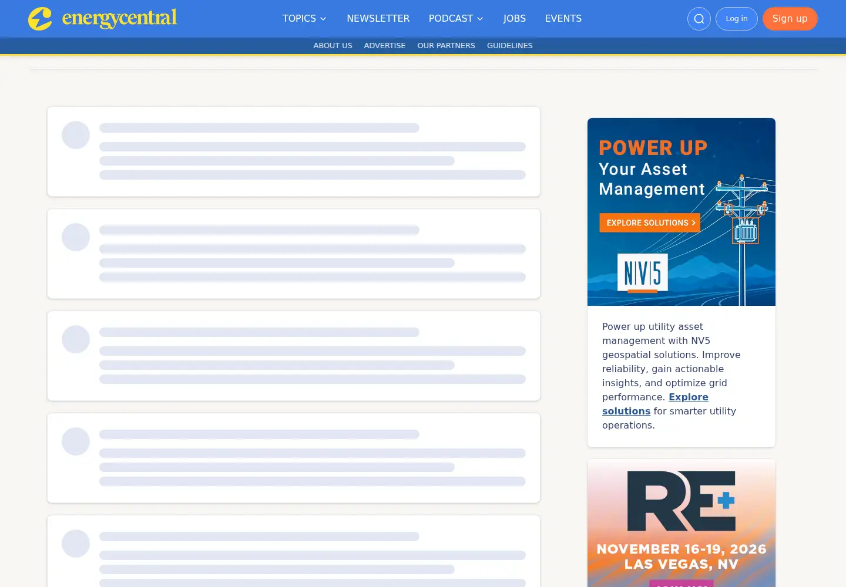Click the Energy Central lightning bolt logo
This screenshot has height=587, width=846.
(40, 19)
